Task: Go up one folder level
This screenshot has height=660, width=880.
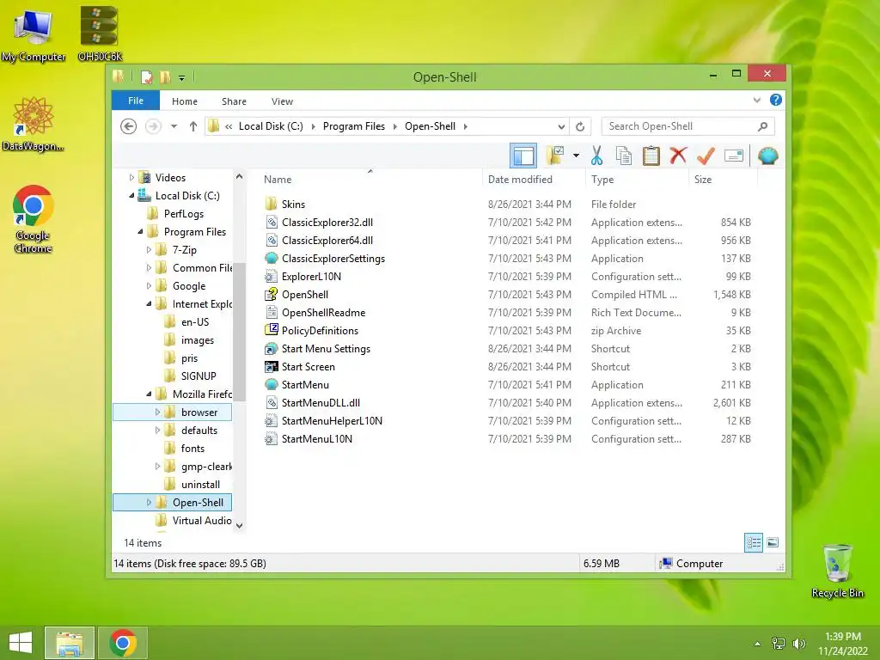Action: (193, 126)
